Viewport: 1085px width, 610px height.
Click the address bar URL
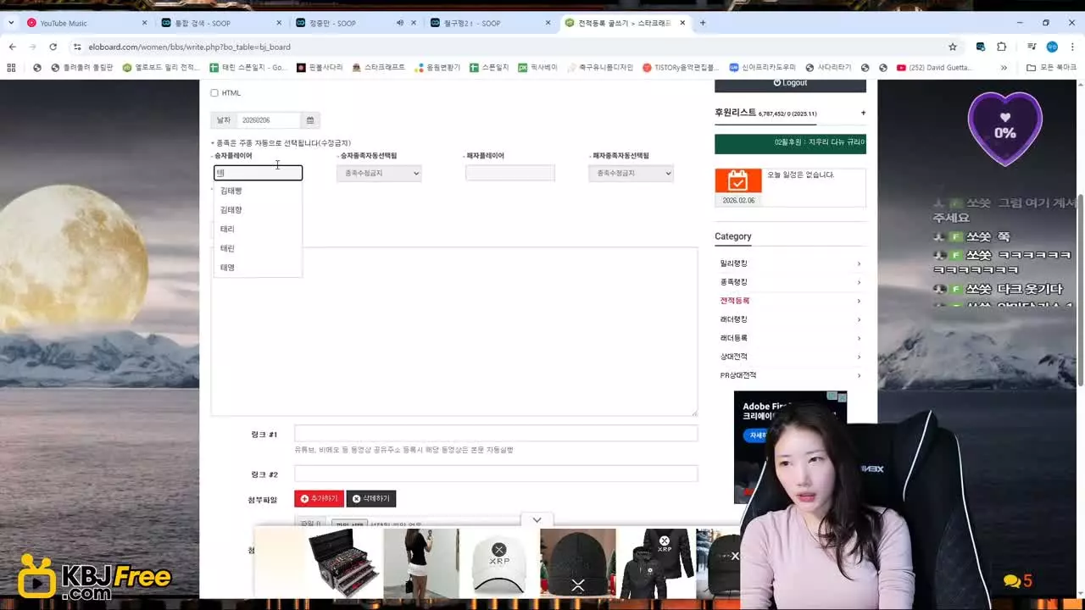189,47
